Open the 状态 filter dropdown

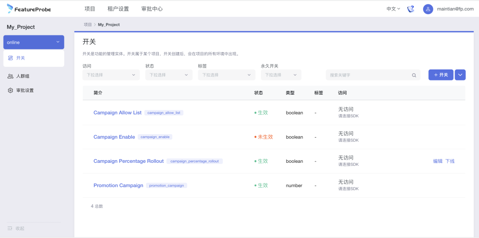[169, 75]
